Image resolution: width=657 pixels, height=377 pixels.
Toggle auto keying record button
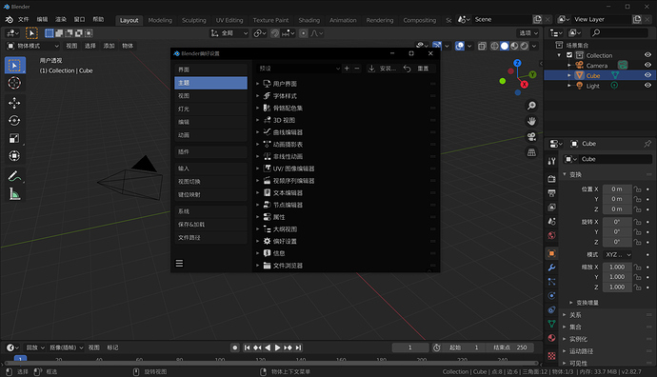(x=235, y=347)
